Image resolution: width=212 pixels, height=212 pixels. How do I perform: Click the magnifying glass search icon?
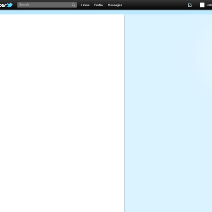(x=73, y=5)
